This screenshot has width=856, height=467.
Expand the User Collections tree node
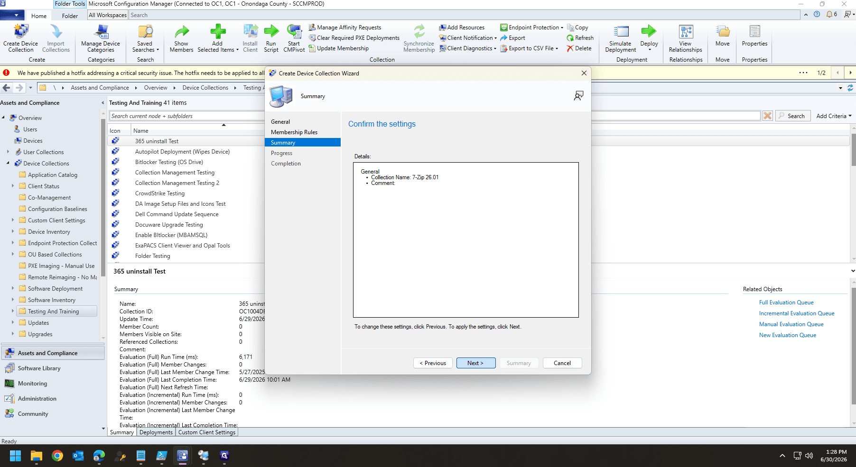(8, 152)
